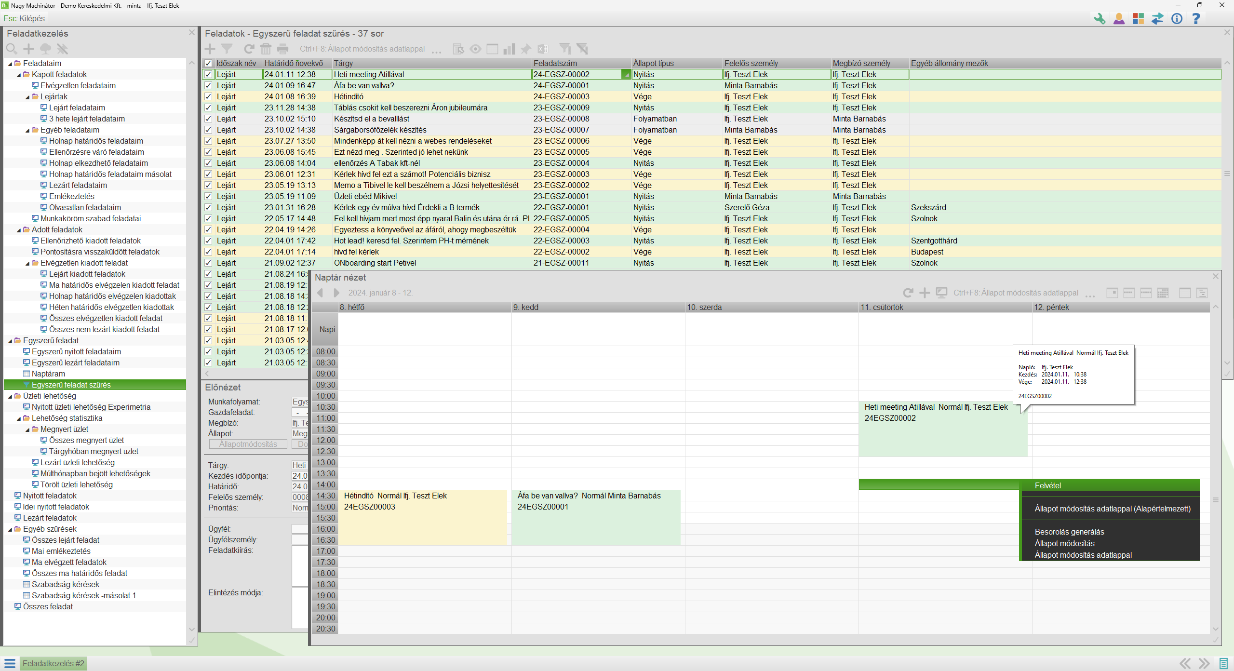Open the Feladatkezelés #2 bottom tab
The width and height of the screenshot is (1234, 671).
[x=53, y=663]
